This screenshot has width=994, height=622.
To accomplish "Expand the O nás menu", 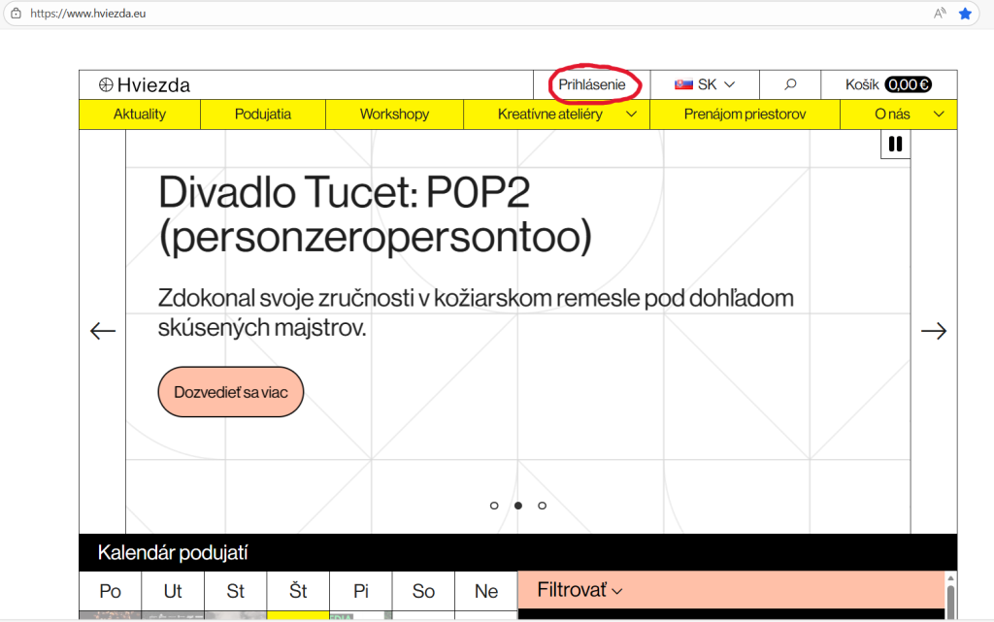I will 938,115.
